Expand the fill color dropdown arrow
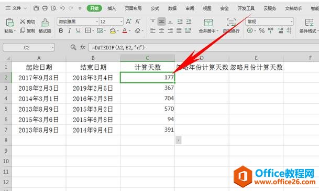 pos(118,31)
